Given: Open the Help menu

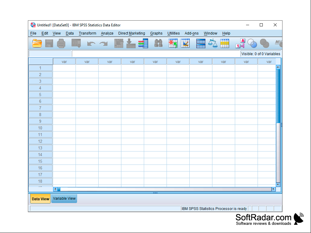Looking at the screenshot, I should pos(226,33).
